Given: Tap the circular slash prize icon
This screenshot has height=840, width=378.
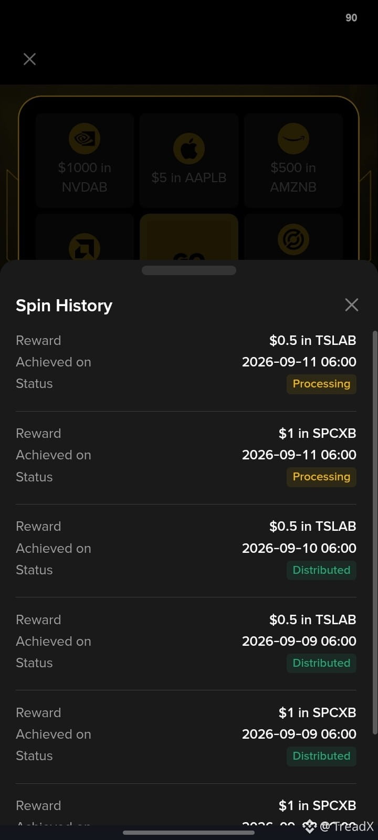Looking at the screenshot, I should click(293, 240).
